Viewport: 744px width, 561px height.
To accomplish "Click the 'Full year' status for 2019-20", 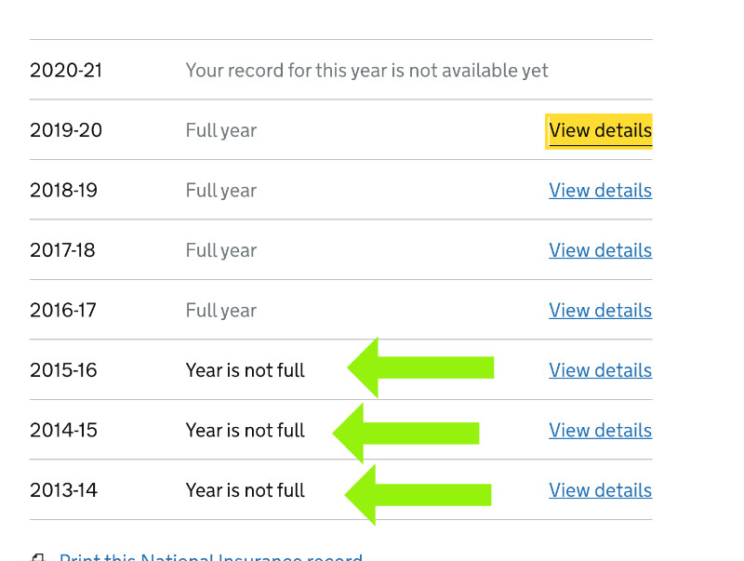I will click(x=221, y=130).
